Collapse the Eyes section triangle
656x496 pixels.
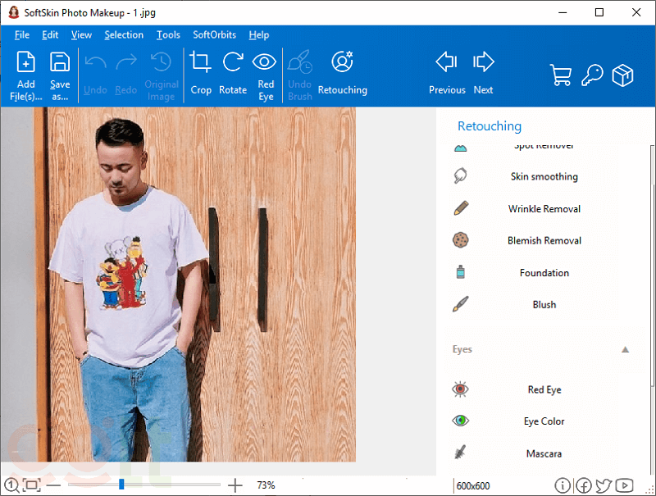point(626,349)
